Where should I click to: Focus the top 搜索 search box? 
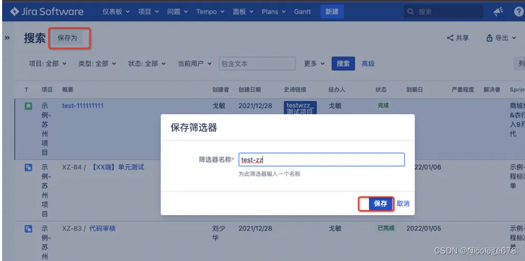443,12
